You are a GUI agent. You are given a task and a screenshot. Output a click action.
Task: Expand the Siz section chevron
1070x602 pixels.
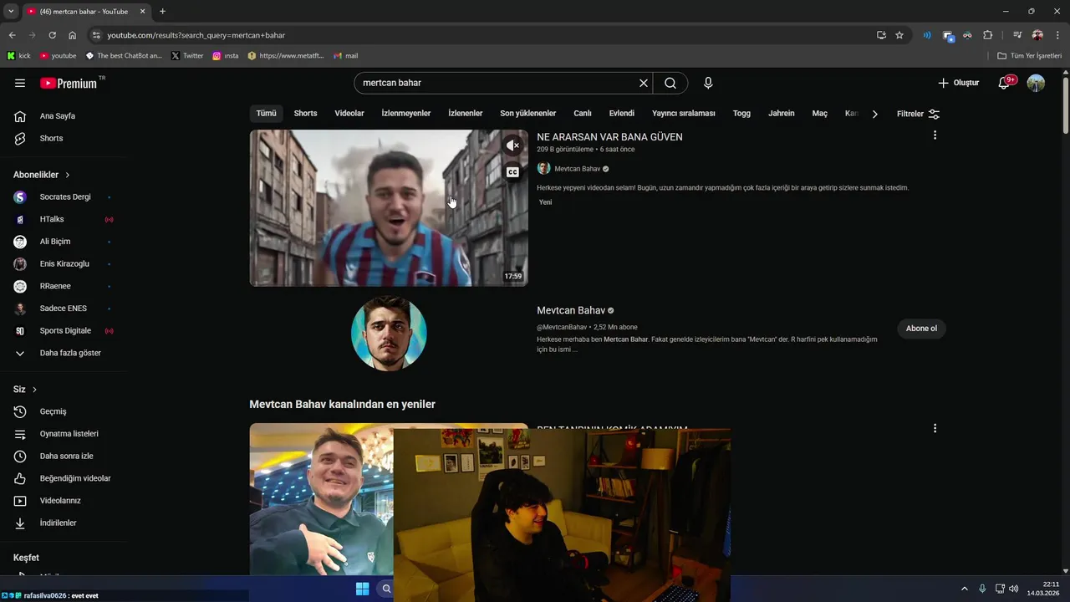[34, 390]
